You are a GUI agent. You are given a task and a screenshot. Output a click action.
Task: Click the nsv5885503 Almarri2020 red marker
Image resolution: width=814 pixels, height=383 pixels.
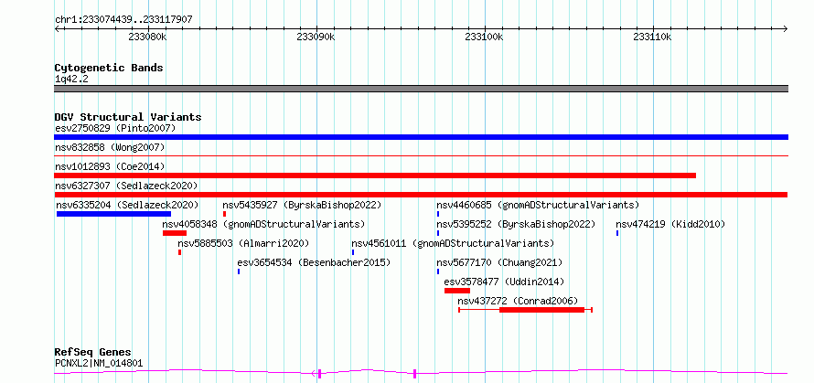(x=179, y=252)
